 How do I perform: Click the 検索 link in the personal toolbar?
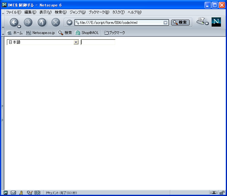coord(65,33)
